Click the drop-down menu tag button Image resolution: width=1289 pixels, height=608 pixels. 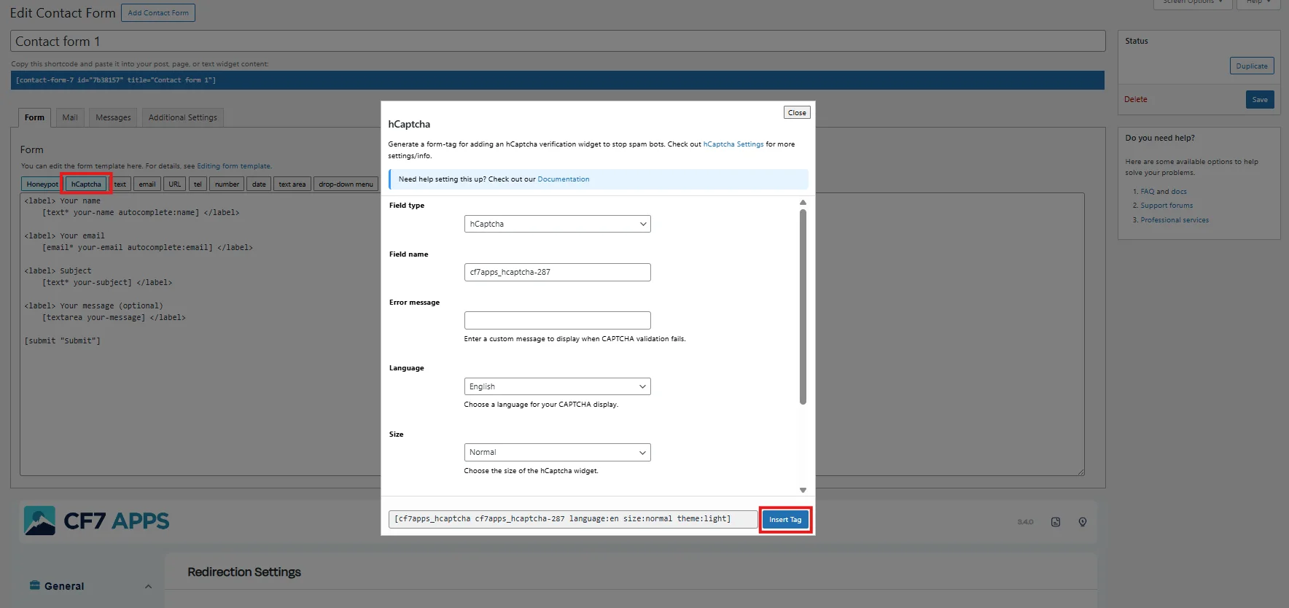[346, 184]
